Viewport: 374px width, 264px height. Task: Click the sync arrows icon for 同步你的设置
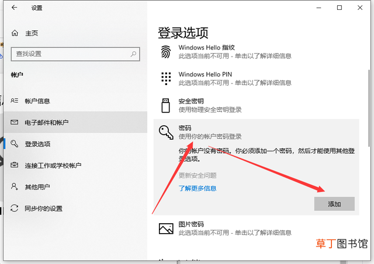(14, 208)
